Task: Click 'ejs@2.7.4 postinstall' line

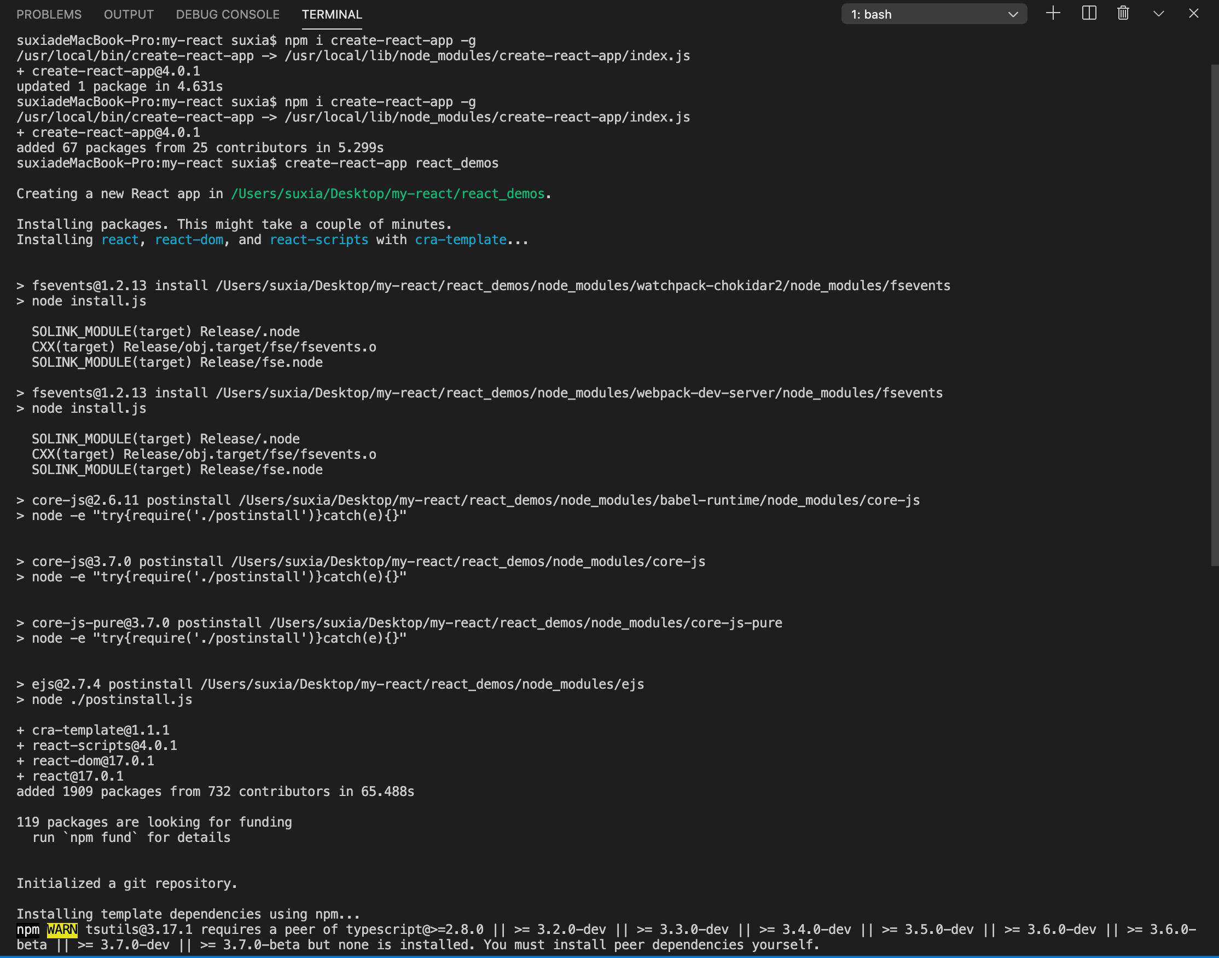Action: click(330, 684)
